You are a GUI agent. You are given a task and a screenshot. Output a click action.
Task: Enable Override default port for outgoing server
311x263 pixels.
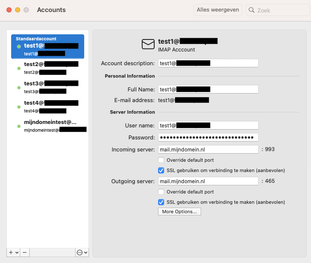tap(161, 192)
